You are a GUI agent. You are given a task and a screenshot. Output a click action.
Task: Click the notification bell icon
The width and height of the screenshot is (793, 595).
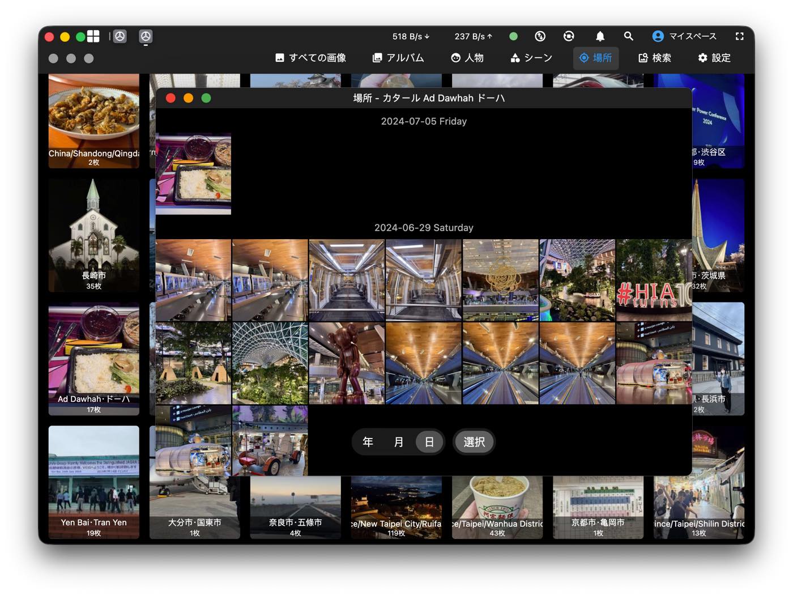click(600, 36)
